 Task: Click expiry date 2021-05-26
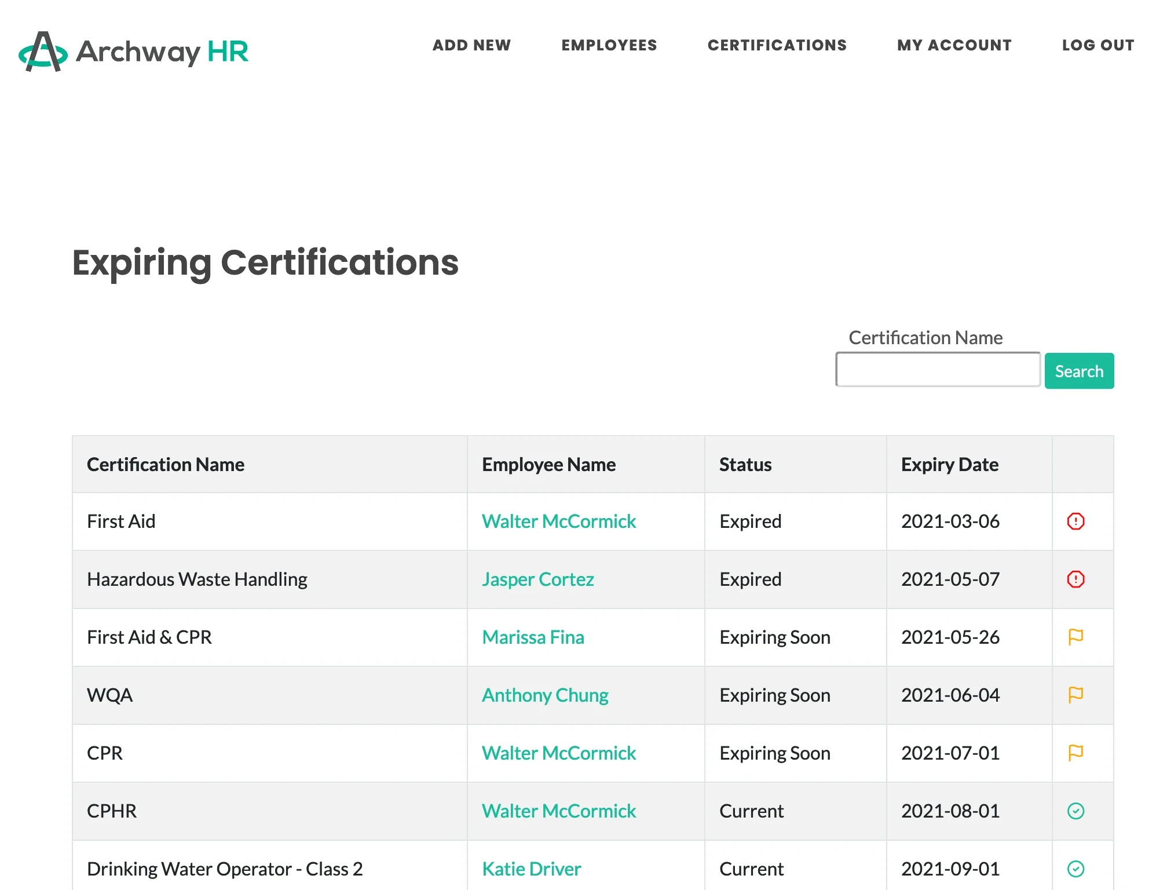(x=950, y=637)
